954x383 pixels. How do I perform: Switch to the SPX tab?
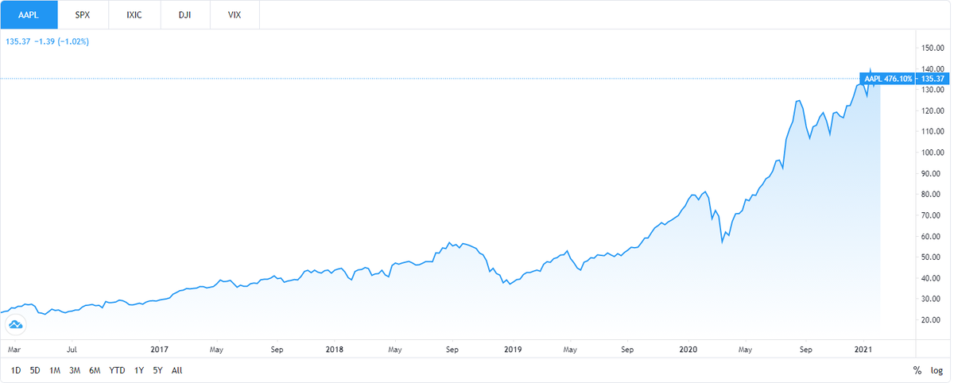tap(83, 14)
